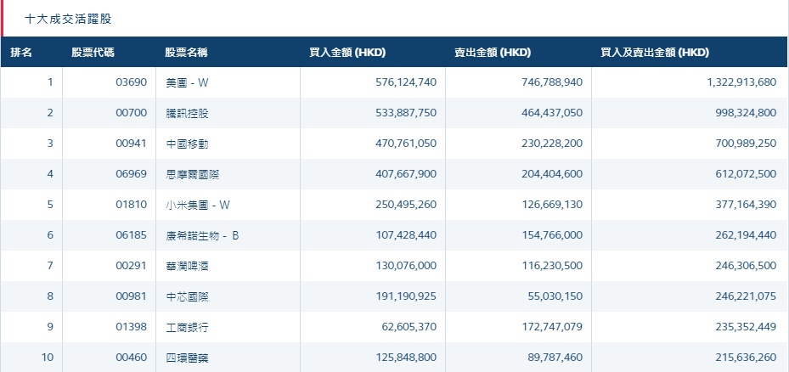789x372 pixels.
Task: Click stock name 四環醫藥
Action: (186, 358)
